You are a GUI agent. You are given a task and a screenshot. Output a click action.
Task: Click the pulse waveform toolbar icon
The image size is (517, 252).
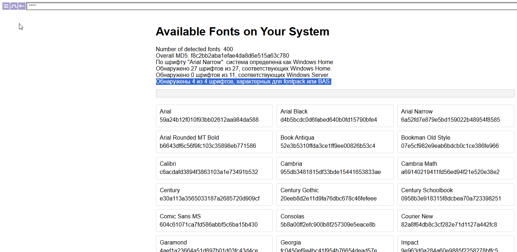[14, 6]
